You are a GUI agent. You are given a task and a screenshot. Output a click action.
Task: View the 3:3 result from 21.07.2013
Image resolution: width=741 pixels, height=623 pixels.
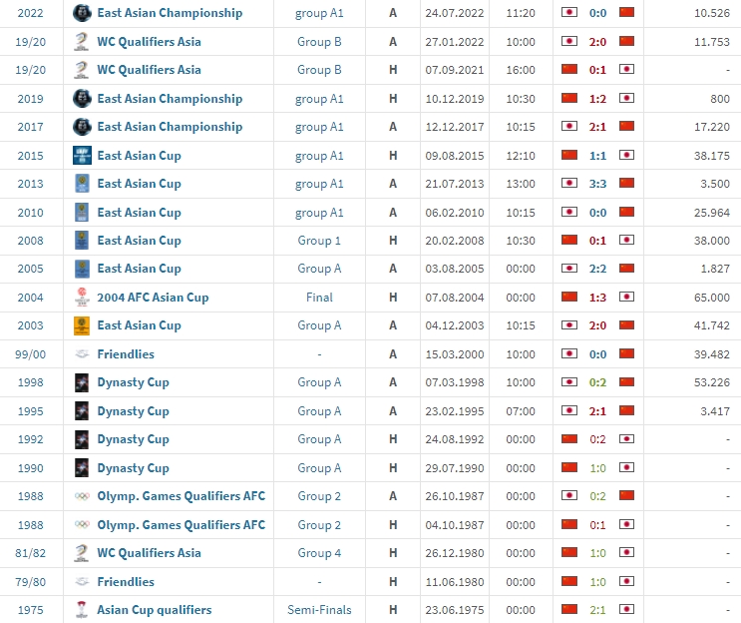click(x=597, y=184)
